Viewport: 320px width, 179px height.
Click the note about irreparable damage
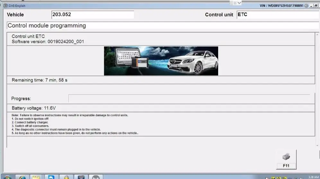pyautogui.click(x=70, y=115)
